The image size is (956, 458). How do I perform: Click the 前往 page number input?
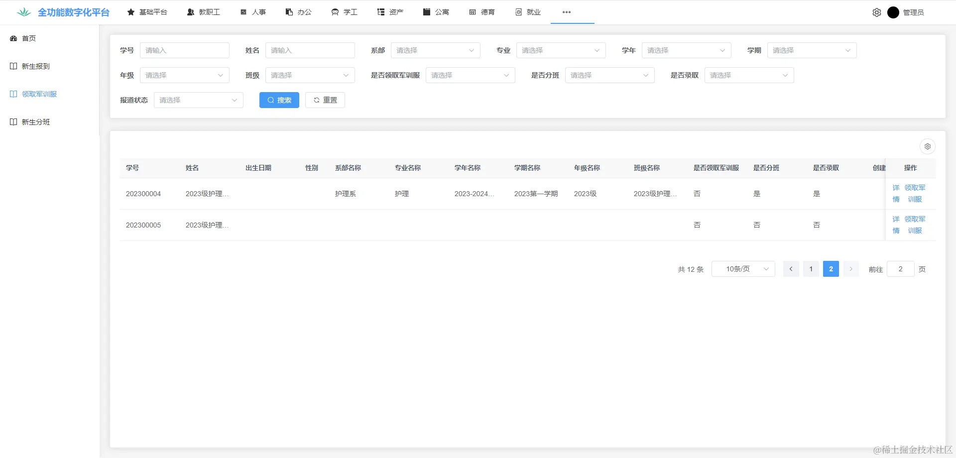pyautogui.click(x=901, y=269)
